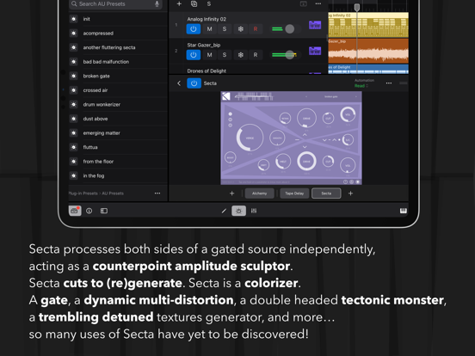The height and width of the screenshot is (356, 475).
Task: Switch to the Tape Delay plug-in tab
Action: 294,193
